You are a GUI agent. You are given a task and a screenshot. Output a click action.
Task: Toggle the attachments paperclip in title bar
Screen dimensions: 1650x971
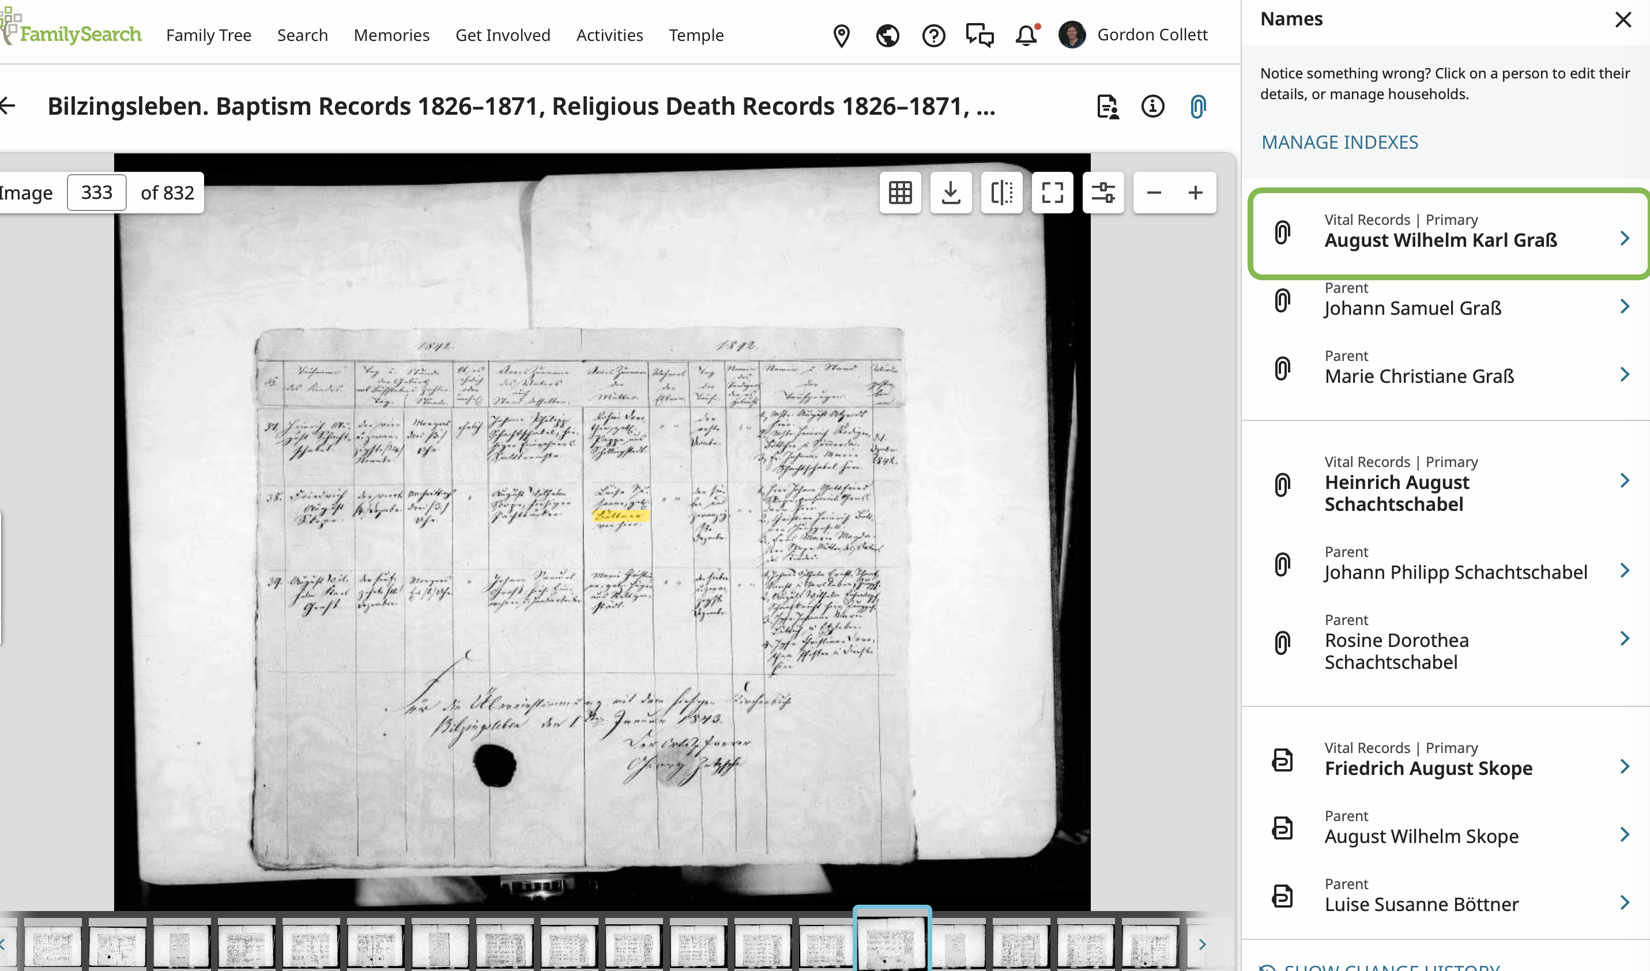click(1197, 106)
